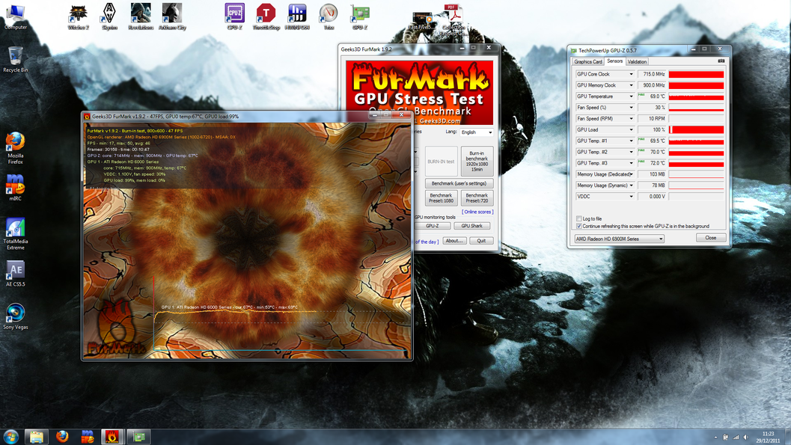Click the Burn-in benchmark 1920x1080 15min button
791x445 pixels.
tap(477, 162)
